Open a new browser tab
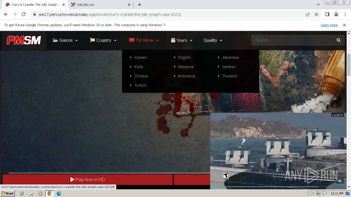This screenshot has width=351, height=197. pos(140,5)
